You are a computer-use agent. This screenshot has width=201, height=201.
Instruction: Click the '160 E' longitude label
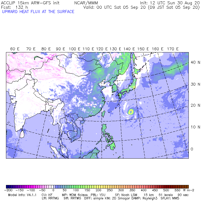(x=158, y=49)
